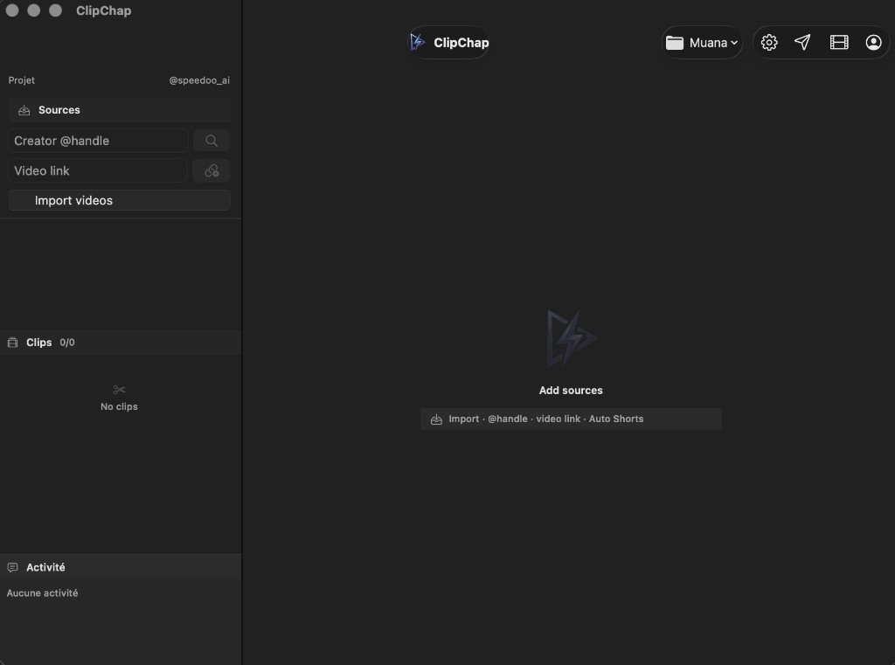Open settings via the gear icon
This screenshot has height=665, width=895.
pos(769,42)
